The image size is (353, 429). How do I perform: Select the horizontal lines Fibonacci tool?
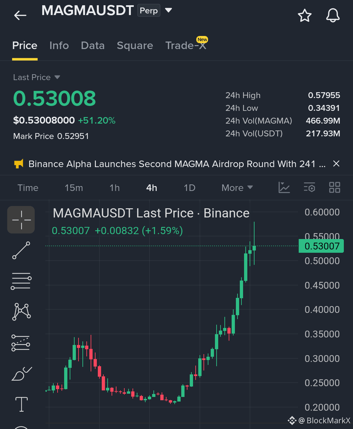[x=21, y=281]
